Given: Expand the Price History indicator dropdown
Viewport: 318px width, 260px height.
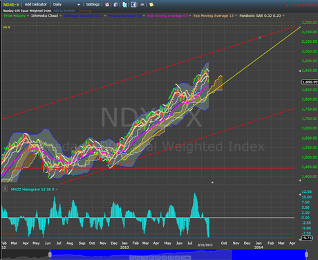Looking at the screenshot, I should [28, 16].
